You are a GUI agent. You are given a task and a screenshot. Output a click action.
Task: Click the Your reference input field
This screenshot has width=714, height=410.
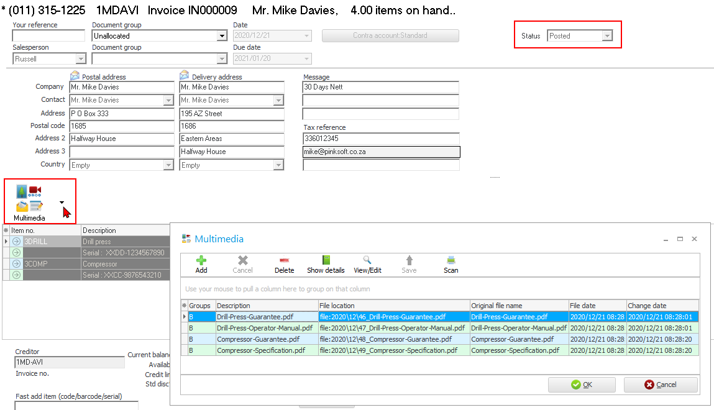48,36
